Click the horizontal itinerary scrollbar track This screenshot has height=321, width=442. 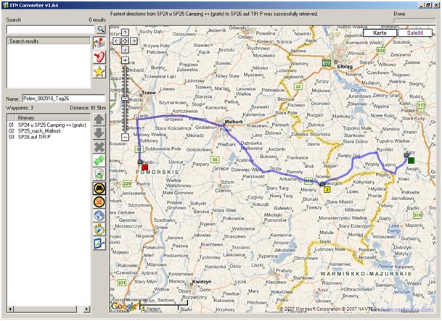coord(49,309)
